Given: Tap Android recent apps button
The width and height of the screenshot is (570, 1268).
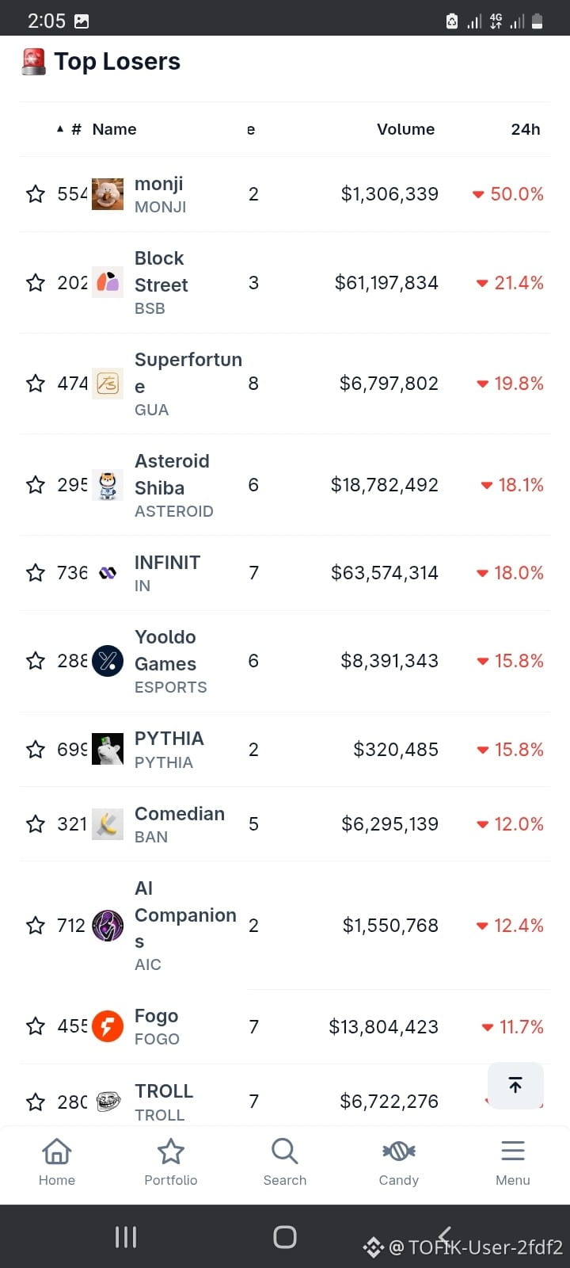Looking at the screenshot, I should (x=126, y=1237).
